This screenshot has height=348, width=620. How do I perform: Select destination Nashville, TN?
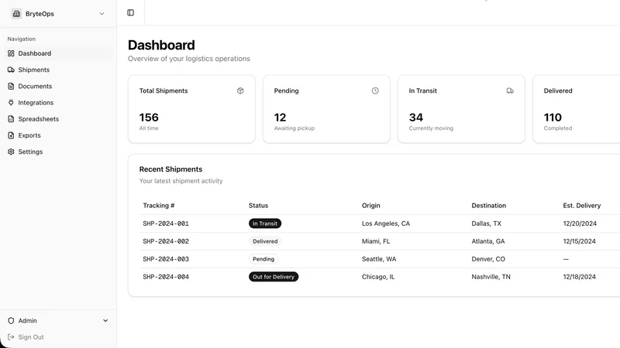(491, 277)
